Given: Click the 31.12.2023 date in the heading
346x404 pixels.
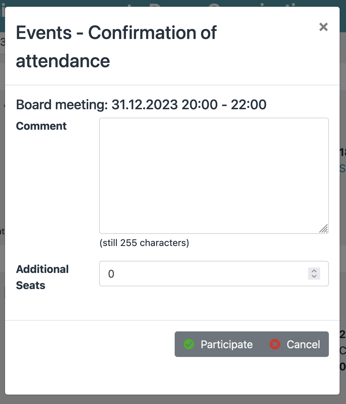Looking at the screenshot, I should tap(144, 105).
